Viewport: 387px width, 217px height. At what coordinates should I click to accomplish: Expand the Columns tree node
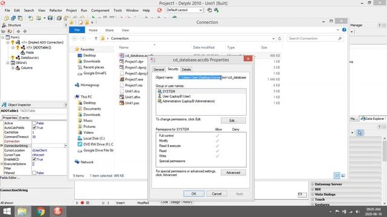13,68
